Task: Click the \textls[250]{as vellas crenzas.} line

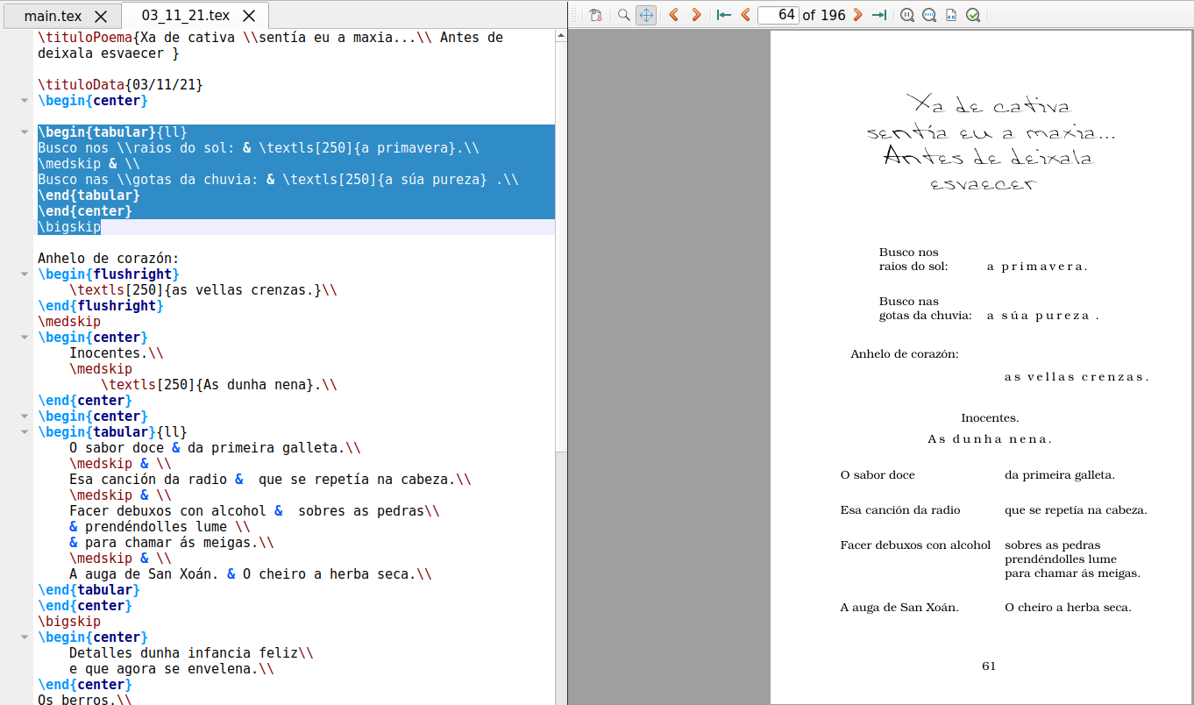Action: pyautogui.click(x=203, y=290)
